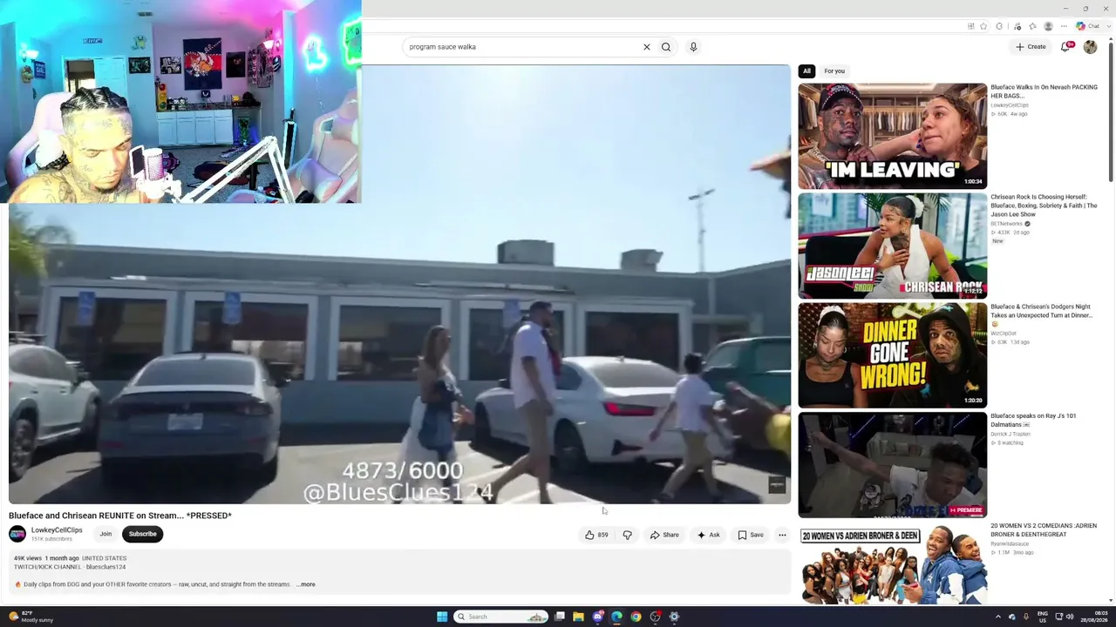The image size is (1116, 627).
Task: Open OBS Studio from the taskbar
Action: click(655, 617)
